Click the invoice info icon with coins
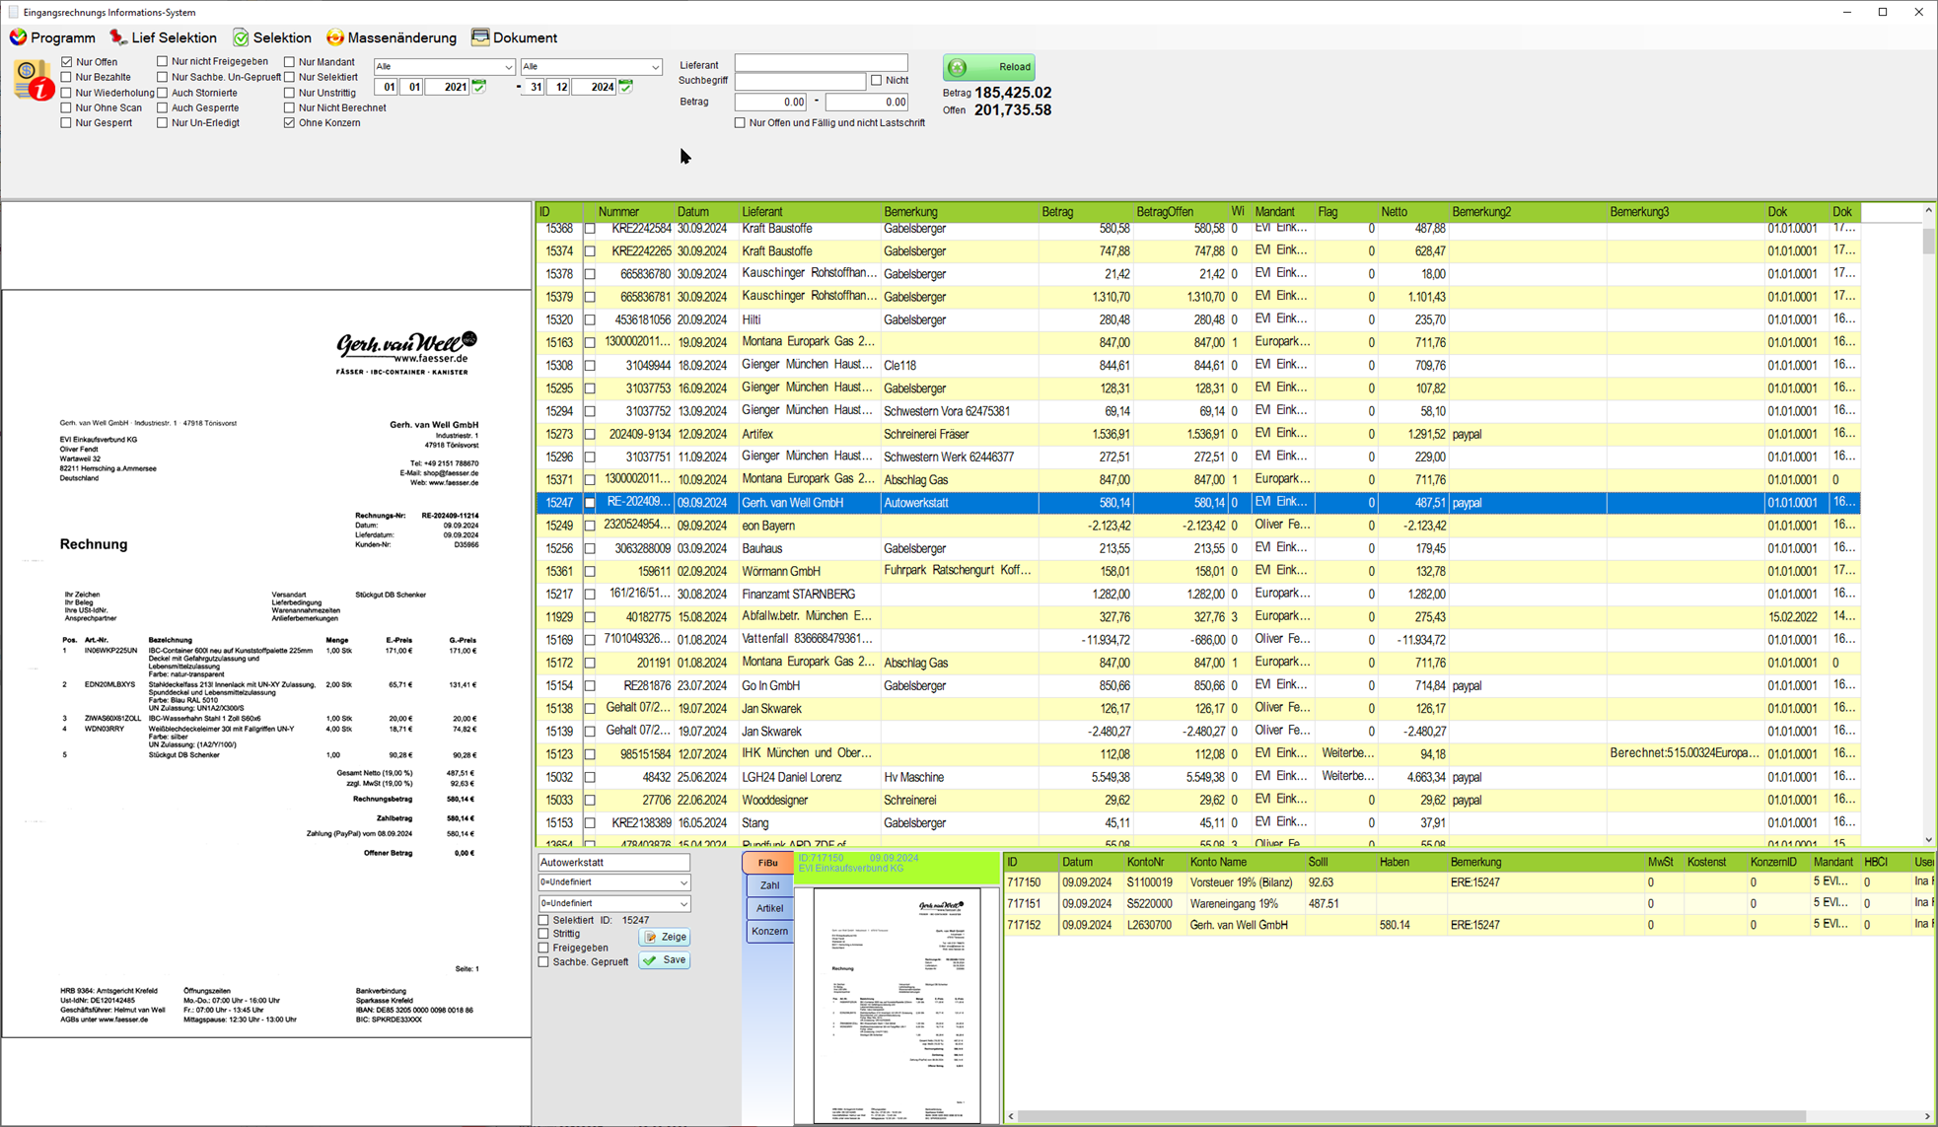This screenshot has height=1127, width=1938. tap(33, 80)
